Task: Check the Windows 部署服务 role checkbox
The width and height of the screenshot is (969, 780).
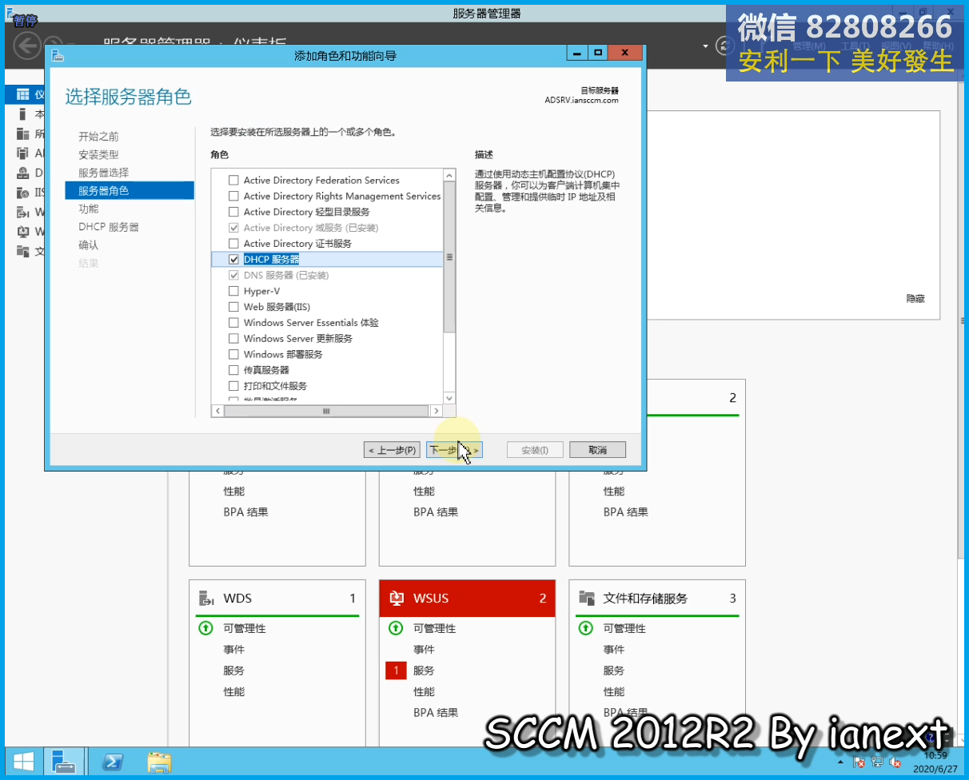Action: tap(233, 354)
